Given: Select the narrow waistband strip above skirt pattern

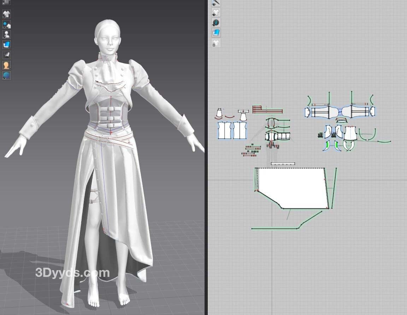Looking at the screenshot, I should pyautogui.click(x=283, y=164).
